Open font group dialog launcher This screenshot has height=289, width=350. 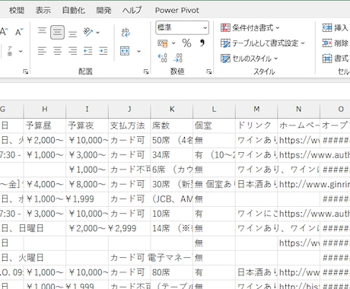coord(25,71)
